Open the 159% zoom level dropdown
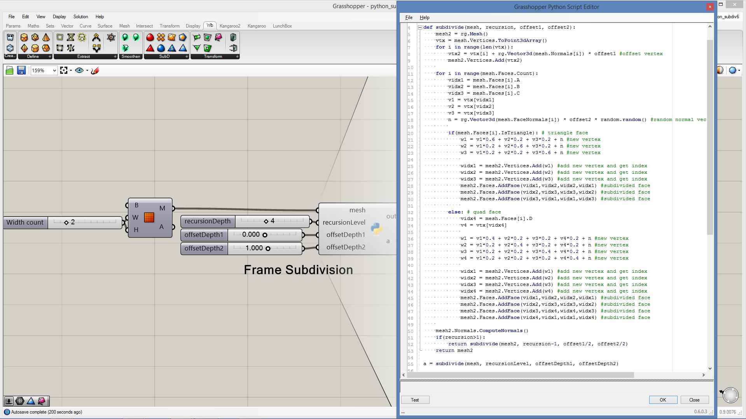 [x=54, y=70]
